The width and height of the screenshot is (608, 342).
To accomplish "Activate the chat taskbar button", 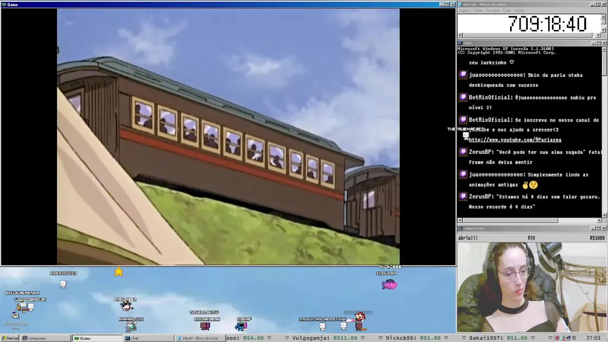I will pos(149,338).
